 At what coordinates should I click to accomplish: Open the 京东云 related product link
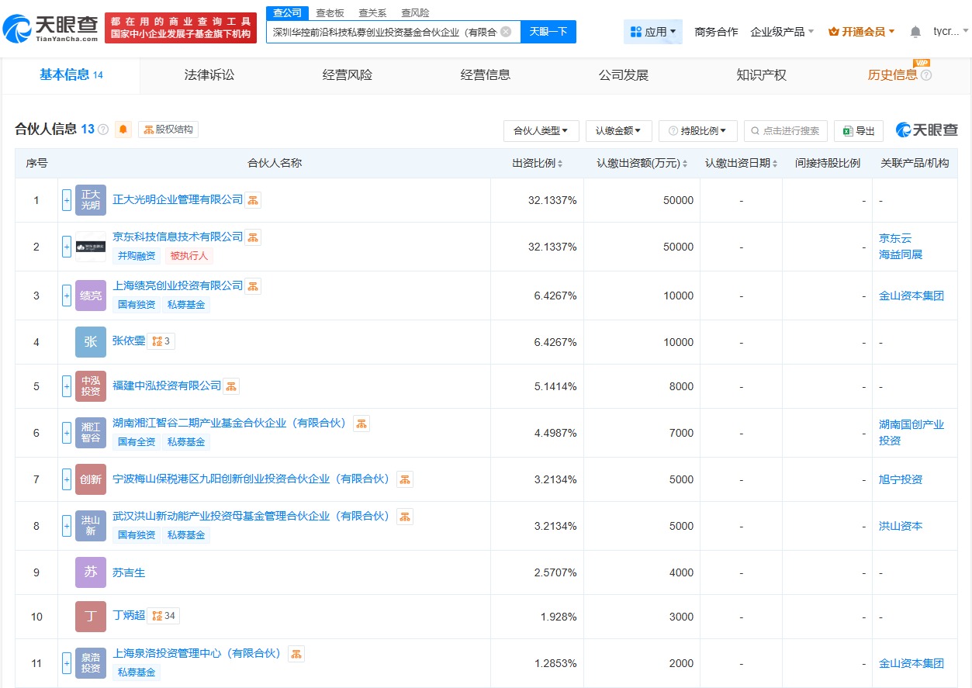(895, 238)
